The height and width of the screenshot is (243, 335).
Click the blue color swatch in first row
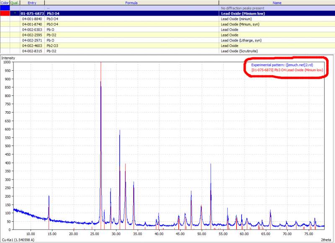[5, 8]
